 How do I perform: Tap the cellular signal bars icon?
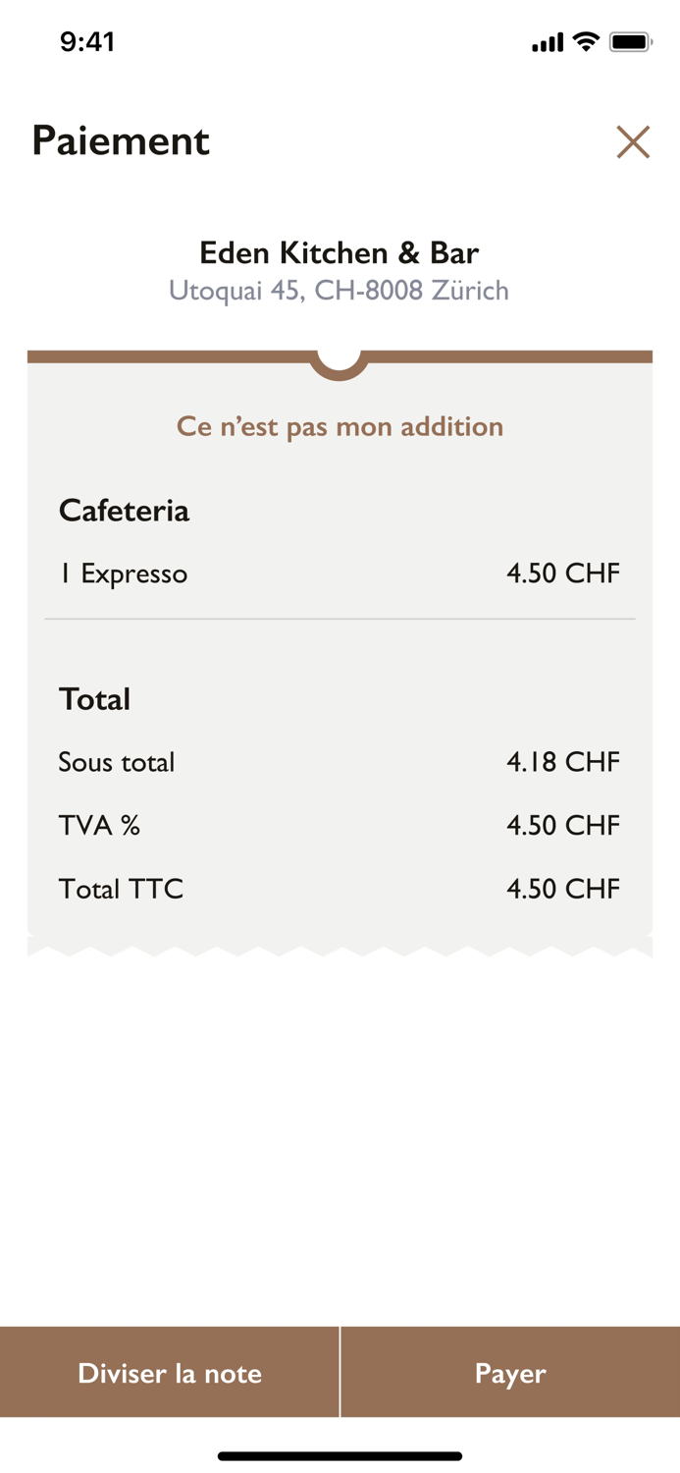548,42
